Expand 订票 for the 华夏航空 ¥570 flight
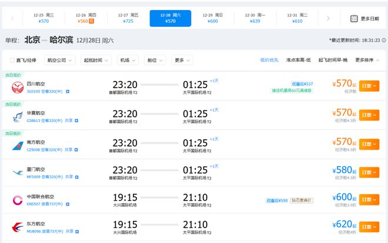The image size is (388, 243). [x=369, y=115]
